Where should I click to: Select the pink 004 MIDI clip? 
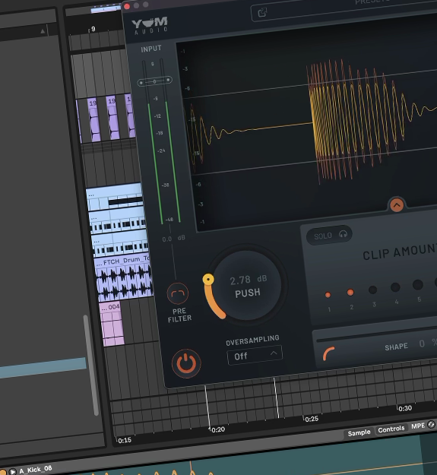(112, 324)
